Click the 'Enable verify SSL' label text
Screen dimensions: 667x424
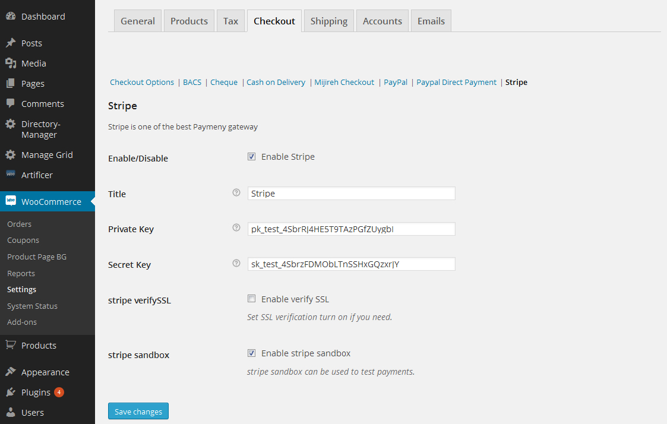click(x=295, y=299)
